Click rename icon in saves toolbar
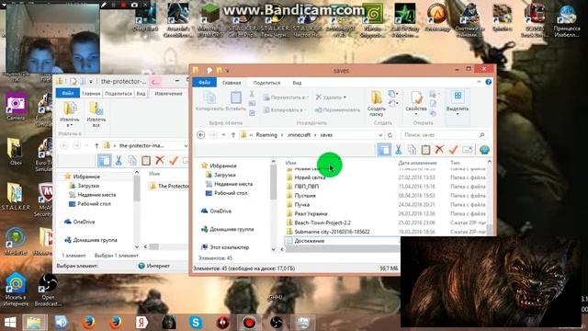Screen dimensions: 588x331 click(x=468, y=150)
